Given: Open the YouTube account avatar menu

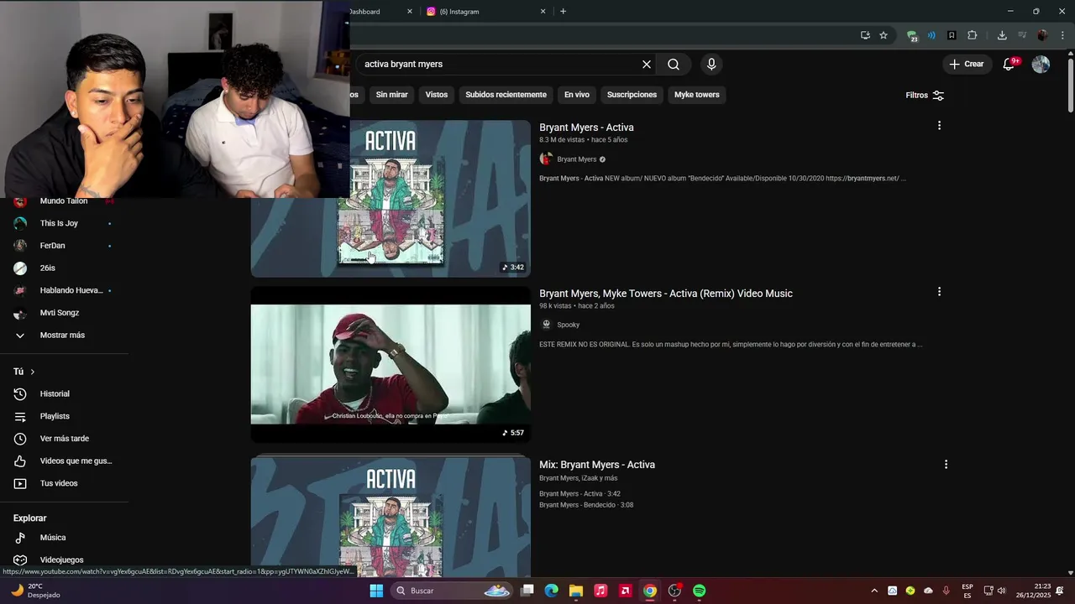Looking at the screenshot, I should (x=1041, y=65).
